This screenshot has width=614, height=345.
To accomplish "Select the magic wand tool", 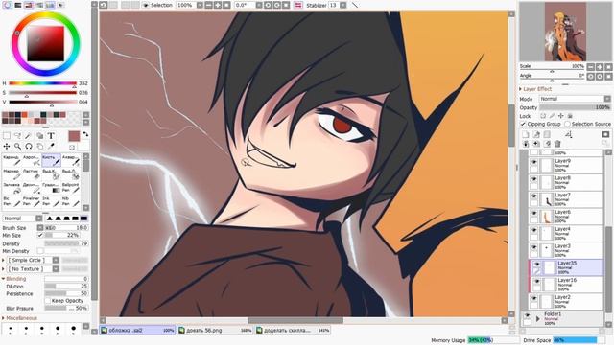I will [x=29, y=136].
